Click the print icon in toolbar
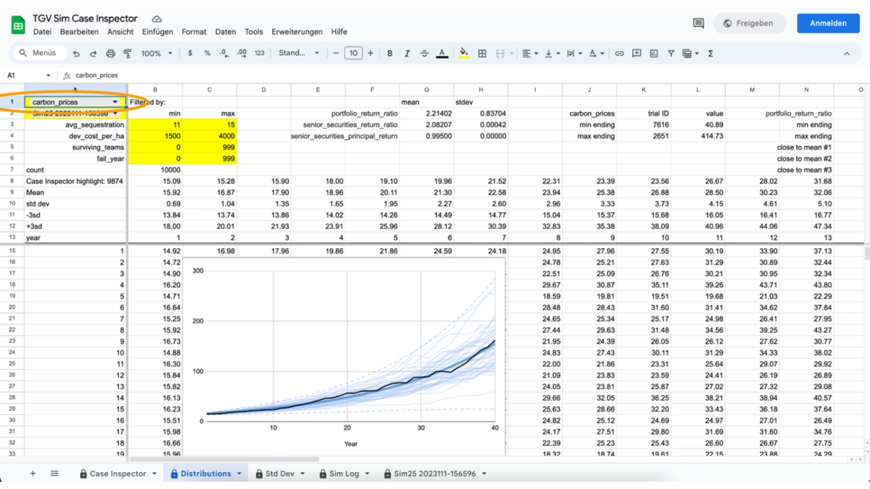The height and width of the screenshot is (489, 870). 110,53
